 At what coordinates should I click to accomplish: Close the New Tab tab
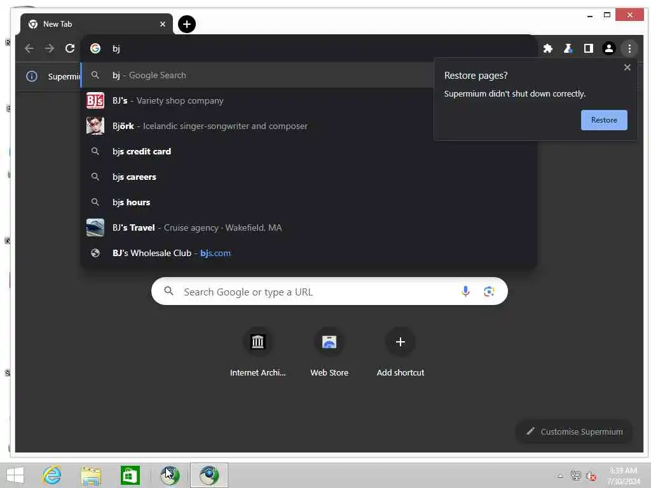[163, 24]
